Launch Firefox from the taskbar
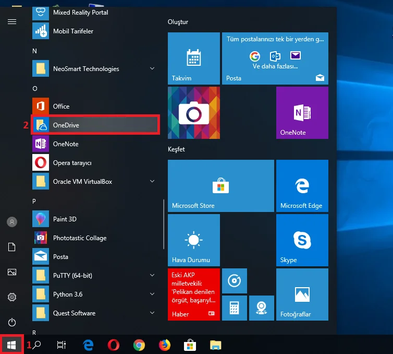The image size is (393, 354). point(164,345)
